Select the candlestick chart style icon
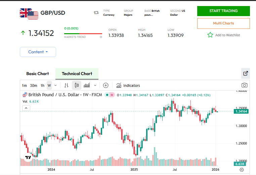 [x=77, y=85]
